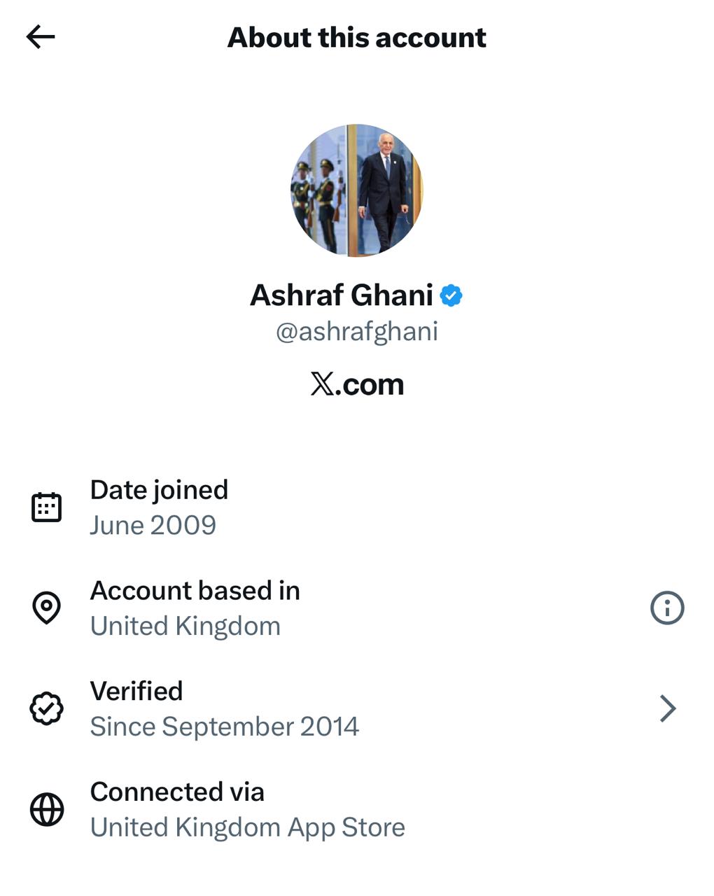Open the "Verified" row label
The width and height of the screenshot is (714, 896).
[x=136, y=691]
